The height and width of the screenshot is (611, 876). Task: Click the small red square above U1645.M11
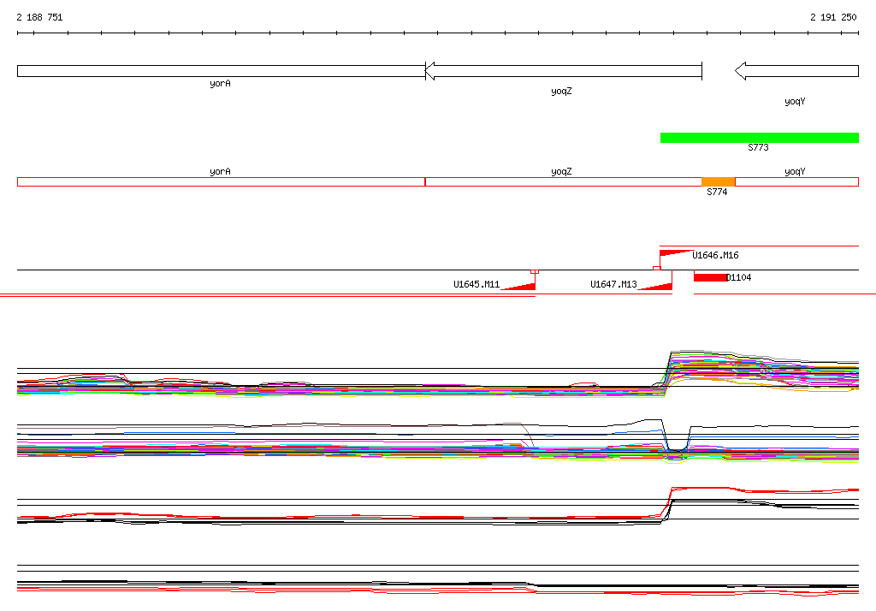click(535, 271)
